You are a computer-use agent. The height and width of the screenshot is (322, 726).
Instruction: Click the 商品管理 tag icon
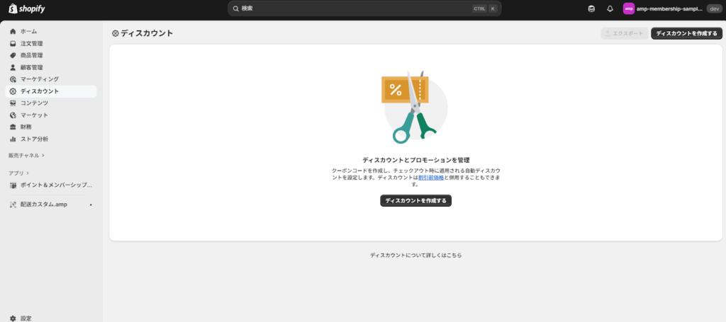[x=13, y=56]
